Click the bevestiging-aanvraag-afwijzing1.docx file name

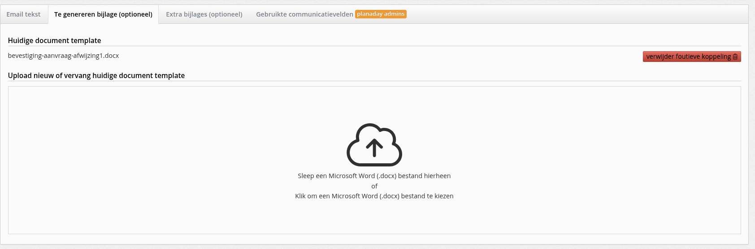point(63,56)
